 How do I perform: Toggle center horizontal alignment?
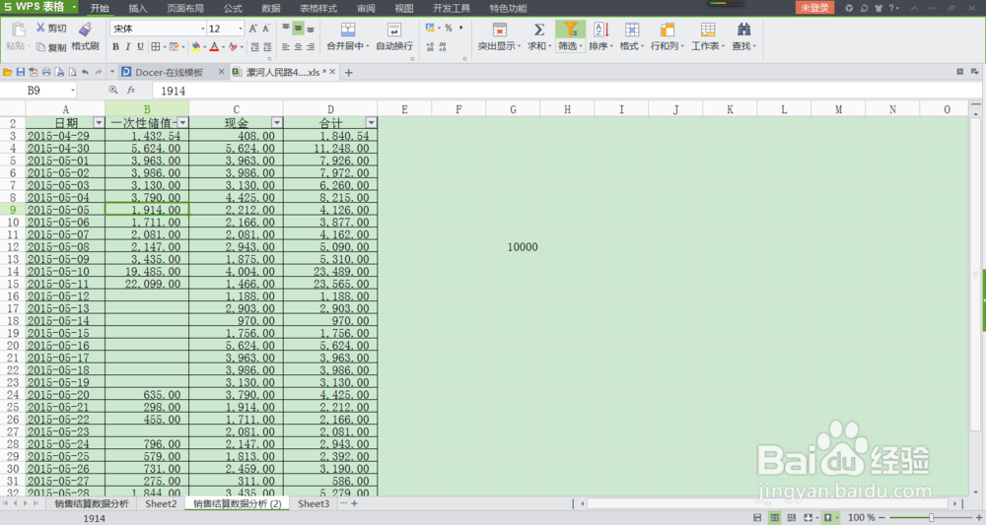[x=298, y=47]
